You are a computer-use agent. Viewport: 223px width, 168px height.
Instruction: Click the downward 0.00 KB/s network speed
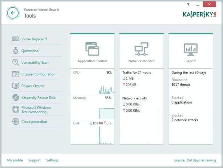click(131, 104)
